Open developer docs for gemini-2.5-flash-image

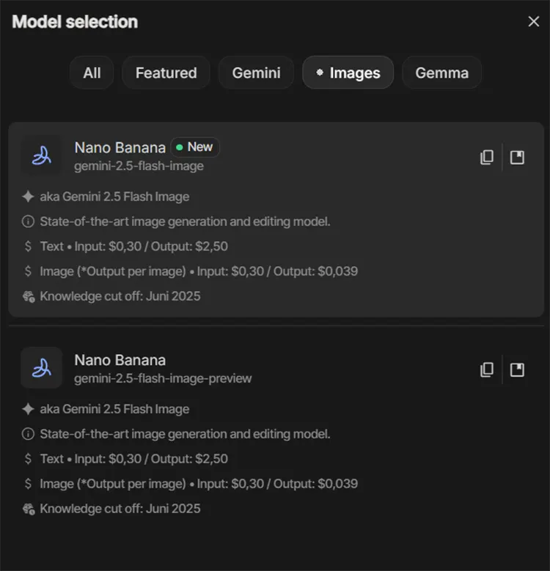(517, 158)
